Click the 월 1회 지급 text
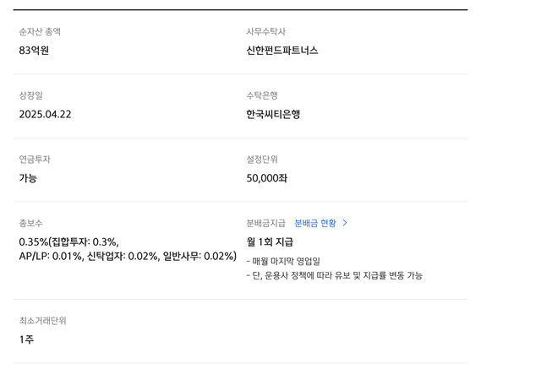Image resolution: width=541 pixels, height=374 pixels. [x=270, y=242]
